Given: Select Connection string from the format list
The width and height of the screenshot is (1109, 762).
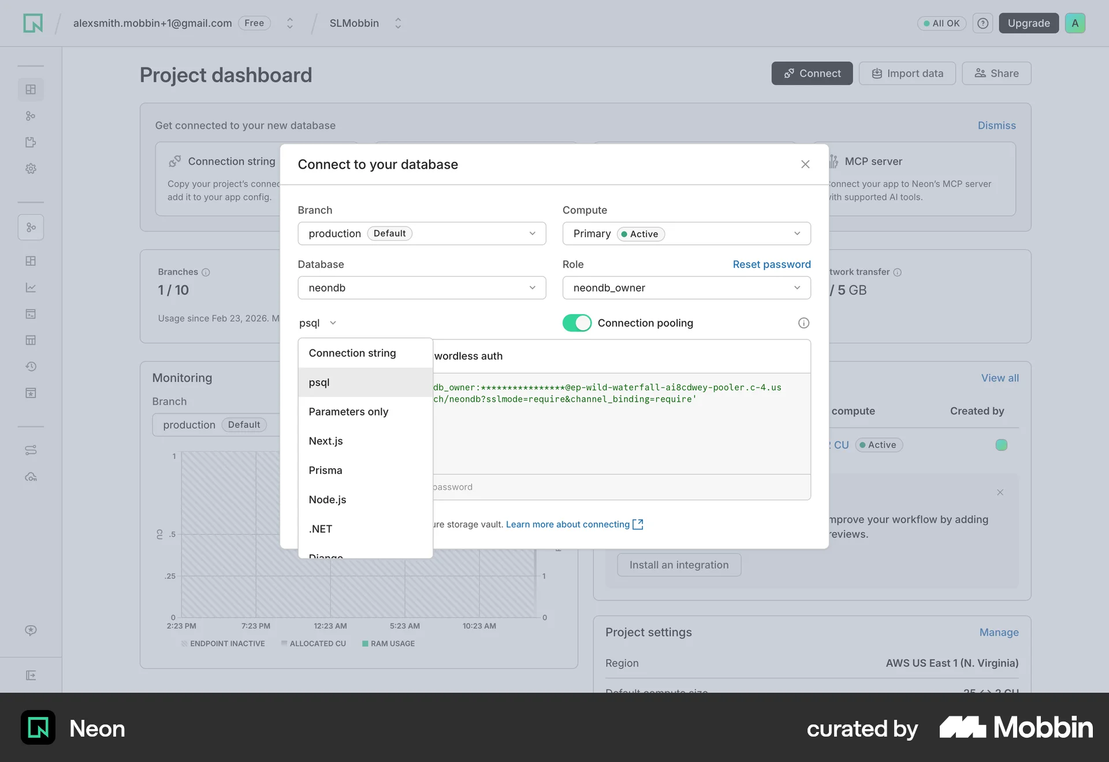Looking at the screenshot, I should coord(365,353).
